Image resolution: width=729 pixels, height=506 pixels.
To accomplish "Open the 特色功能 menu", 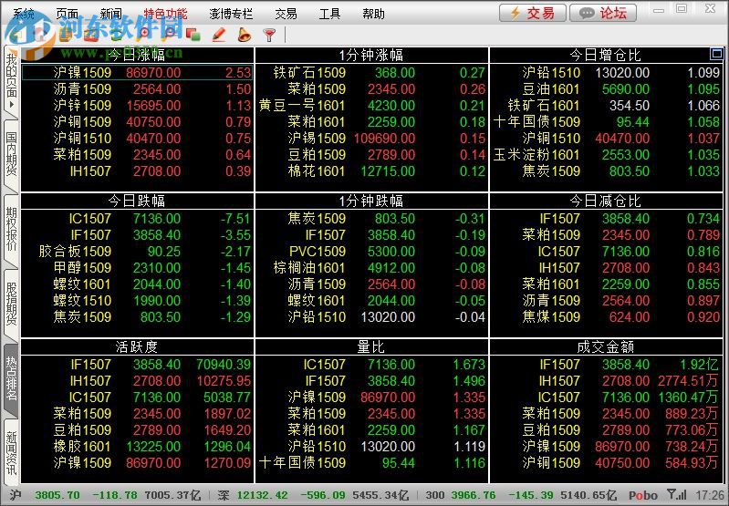I will coord(165,14).
